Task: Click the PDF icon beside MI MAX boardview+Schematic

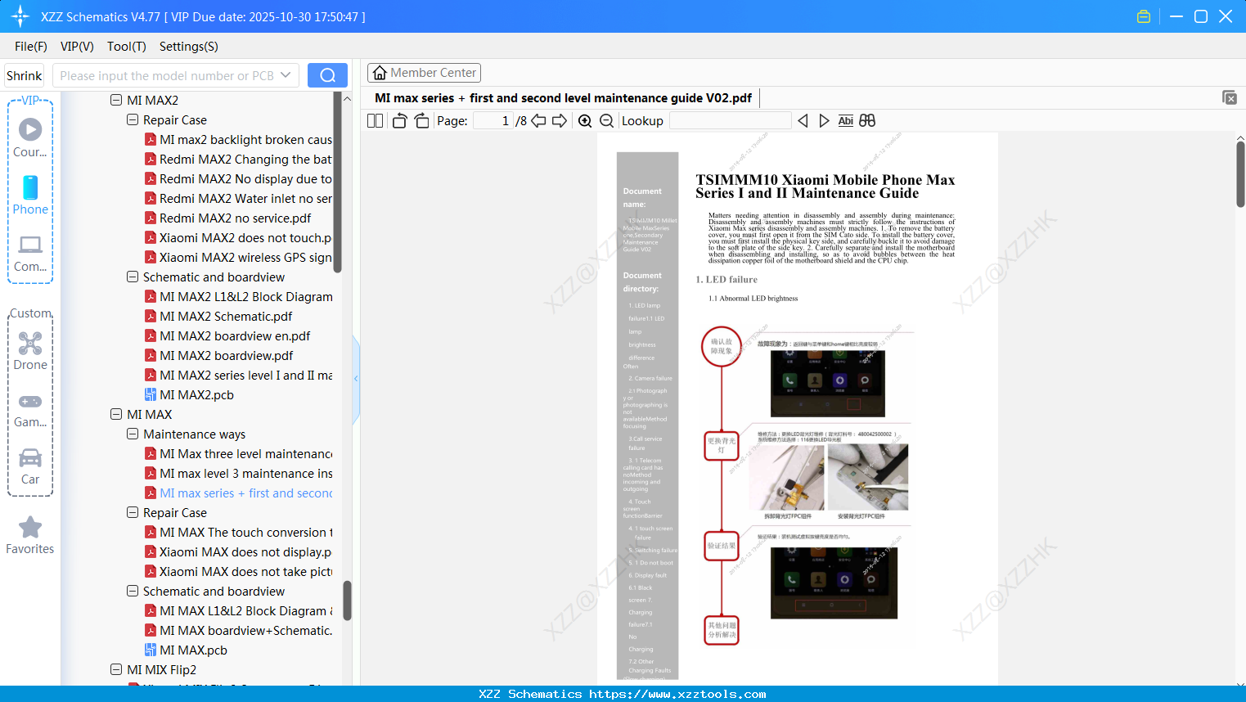Action: pos(151,630)
